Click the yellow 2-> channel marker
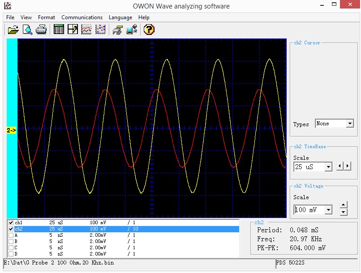The width and height of the screenshot is (361, 273). click(11, 130)
